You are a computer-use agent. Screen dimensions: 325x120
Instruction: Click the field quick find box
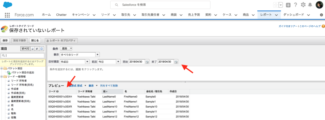pyautogui.click(x=23, y=55)
